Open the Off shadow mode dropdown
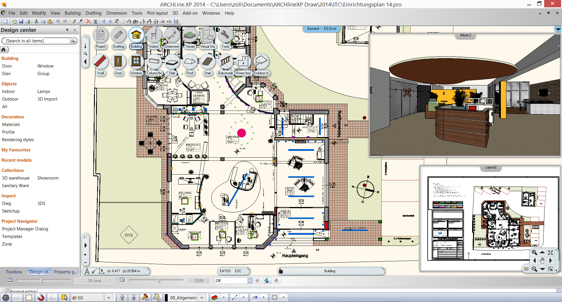 click(x=250, y=281)
